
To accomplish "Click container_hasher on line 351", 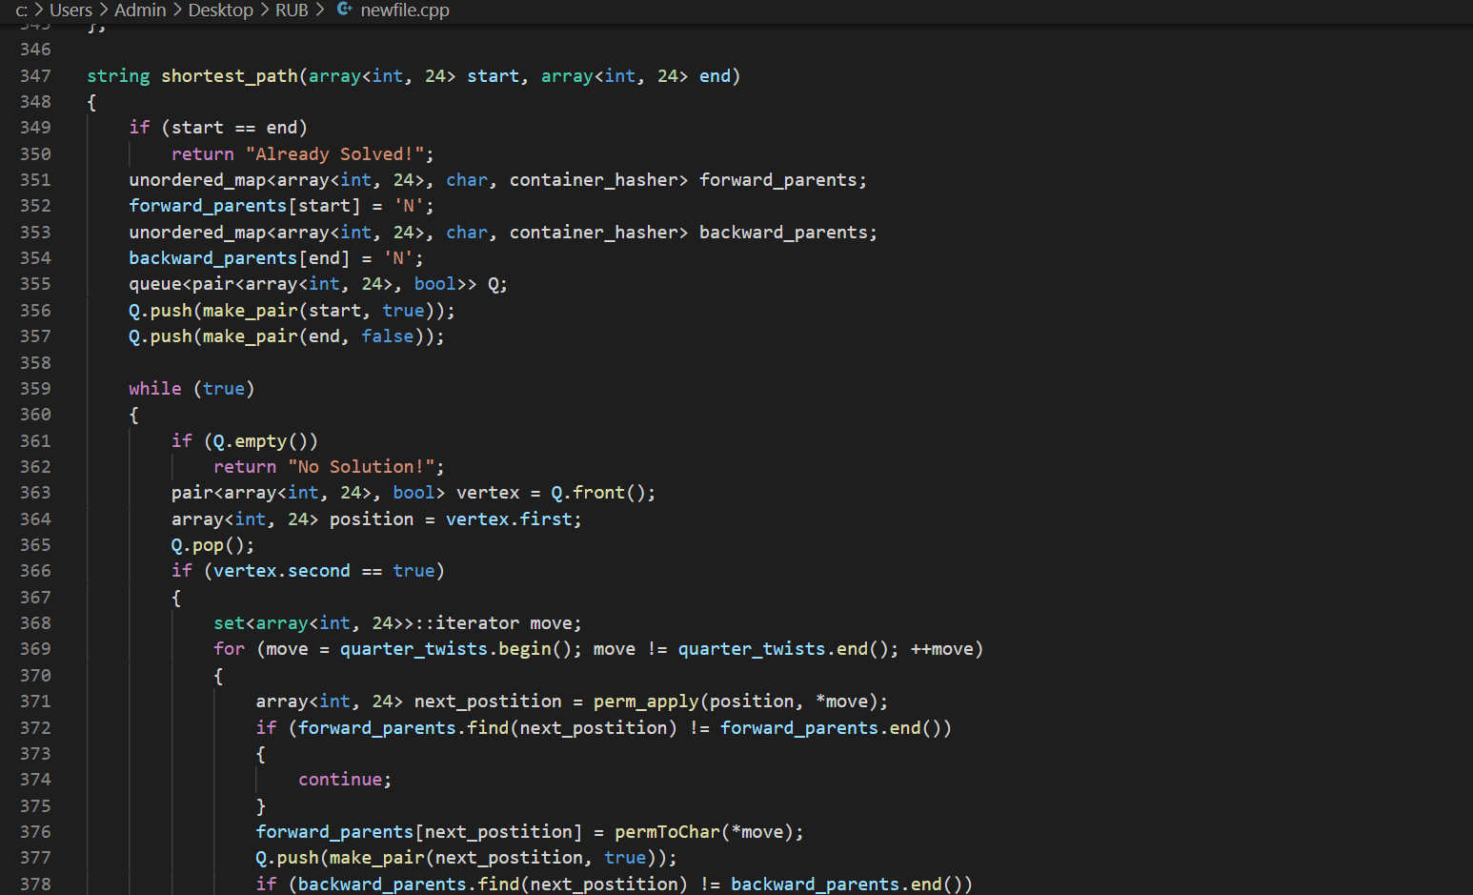I will [597, 180].
